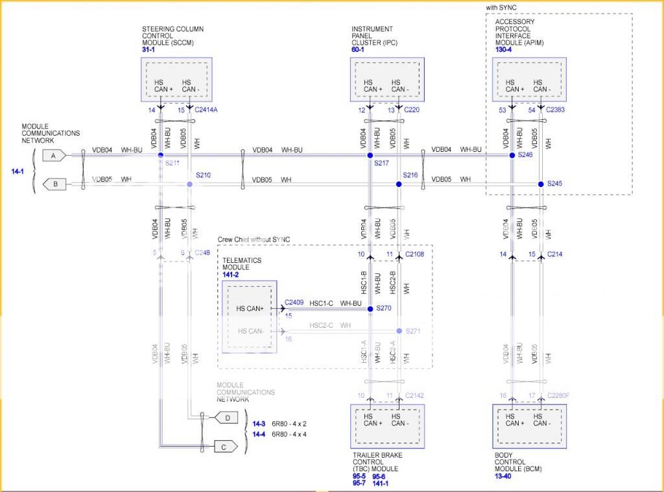
Task: Select splice S216 below the IPC module
Action: click(399, 184)
